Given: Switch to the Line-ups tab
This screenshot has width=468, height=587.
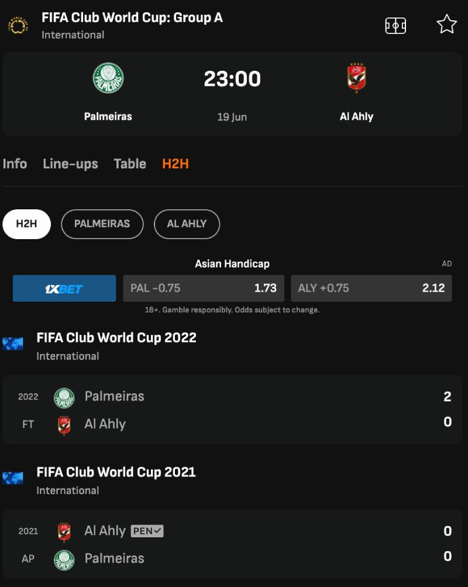Looking at the screenshot, I should coord(70,164).
